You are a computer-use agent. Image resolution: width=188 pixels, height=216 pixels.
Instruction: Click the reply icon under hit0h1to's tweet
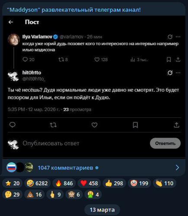pos(13,125)
